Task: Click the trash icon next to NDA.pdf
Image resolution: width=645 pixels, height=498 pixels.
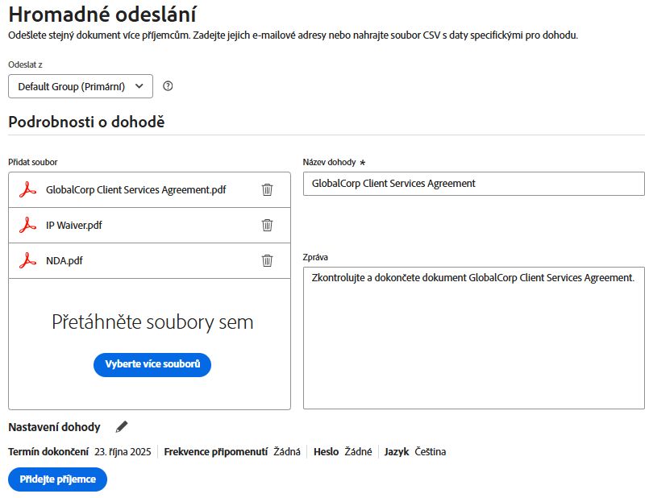Action: tap(267, 261)
